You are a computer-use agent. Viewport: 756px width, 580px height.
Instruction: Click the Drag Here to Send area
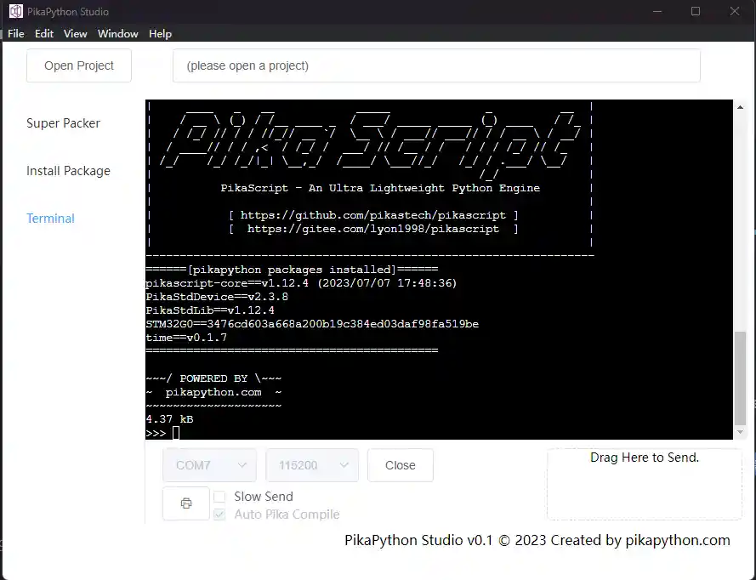coord(644,483)
